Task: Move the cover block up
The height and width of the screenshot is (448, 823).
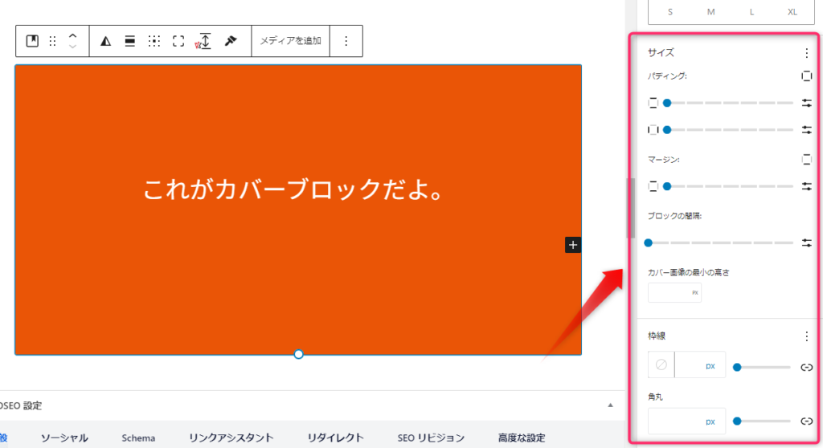Action: pos(72,36)
